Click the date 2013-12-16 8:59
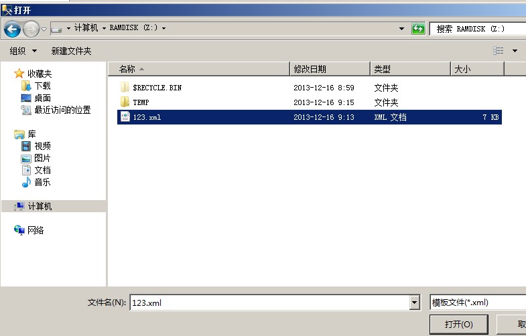Viewport: 526px width, 336px height. point(324,88)
